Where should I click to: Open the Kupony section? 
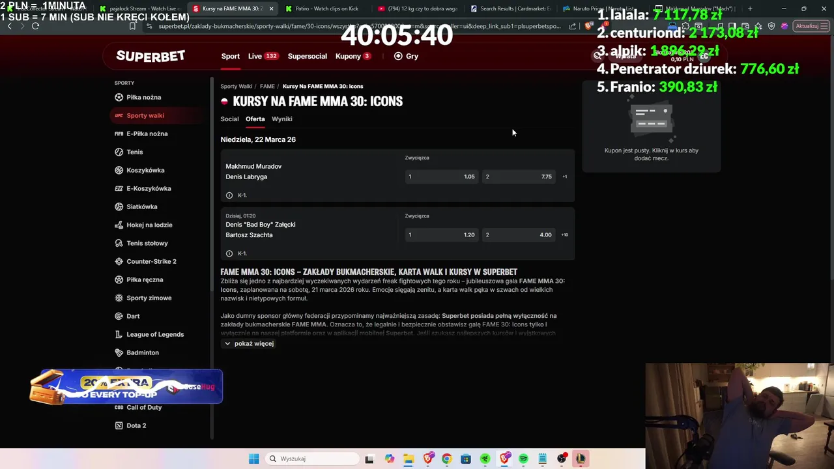[x=353, y=56]
